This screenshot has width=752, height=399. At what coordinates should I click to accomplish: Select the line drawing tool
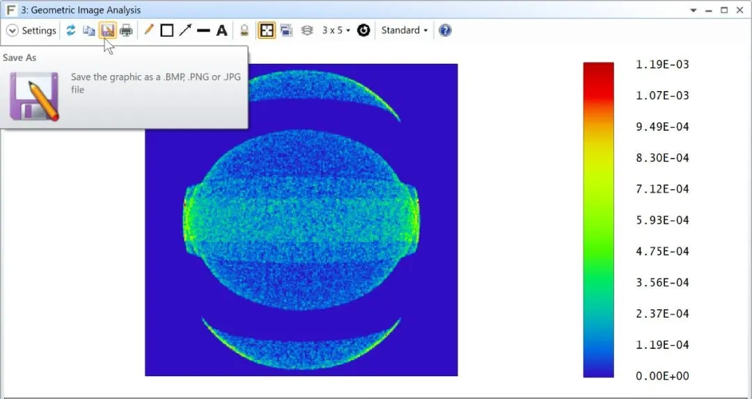(203, 31)
